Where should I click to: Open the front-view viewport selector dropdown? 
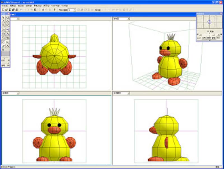pos(18,93)
